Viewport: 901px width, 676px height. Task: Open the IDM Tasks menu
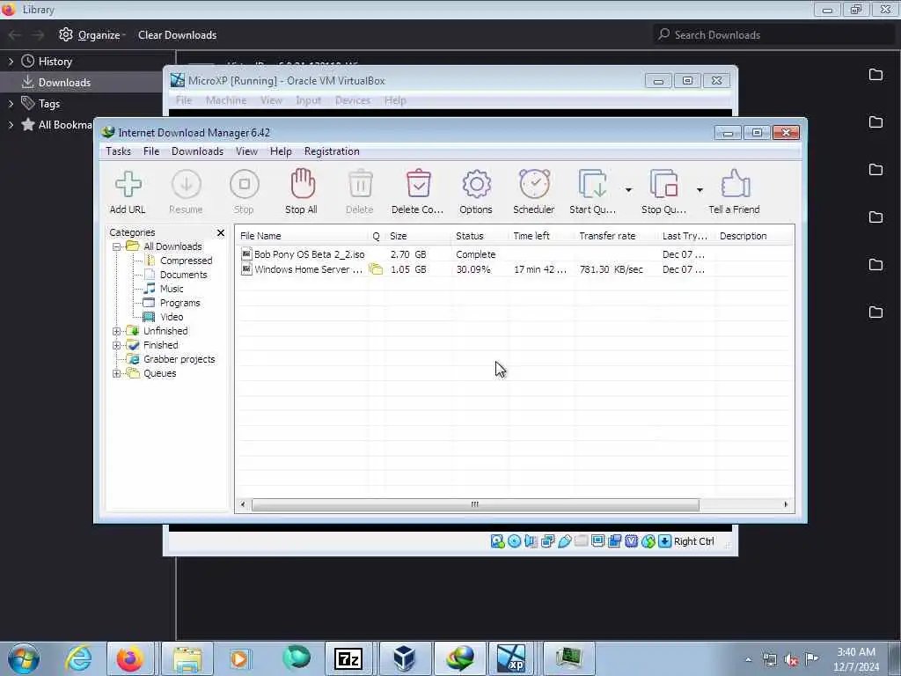119,151
